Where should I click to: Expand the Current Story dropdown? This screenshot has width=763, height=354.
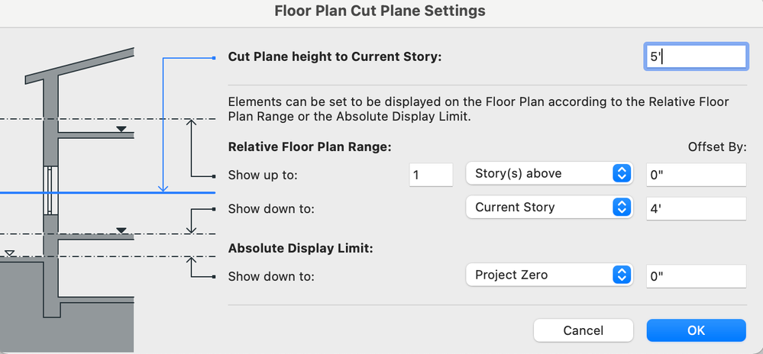pos(548,208)
